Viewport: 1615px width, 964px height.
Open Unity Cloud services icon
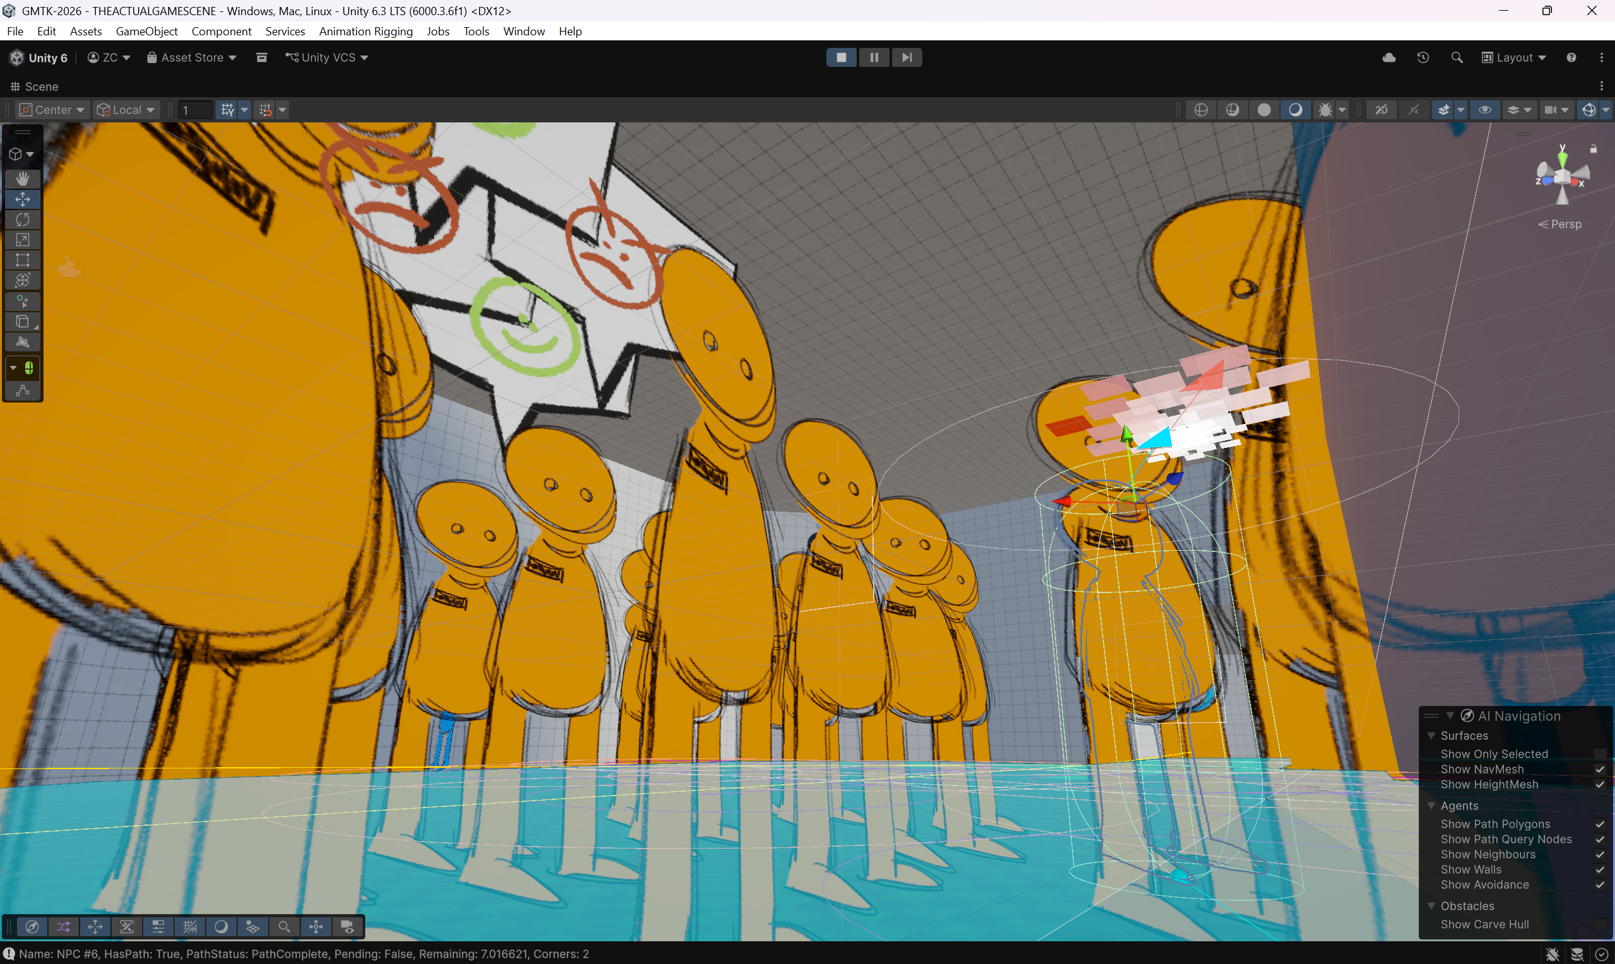tap(1389, 58)
